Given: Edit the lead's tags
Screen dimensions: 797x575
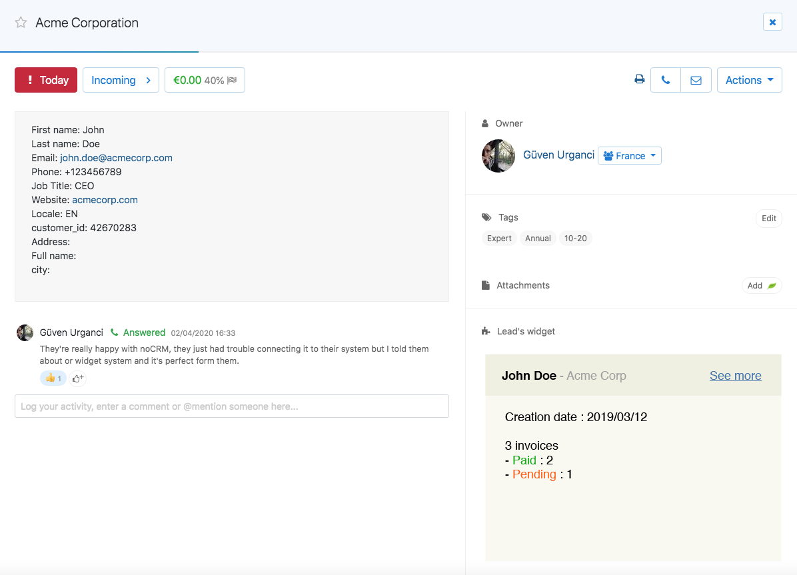Looking at the screenshot, I should pyautogui.click(x=768, y=219).
